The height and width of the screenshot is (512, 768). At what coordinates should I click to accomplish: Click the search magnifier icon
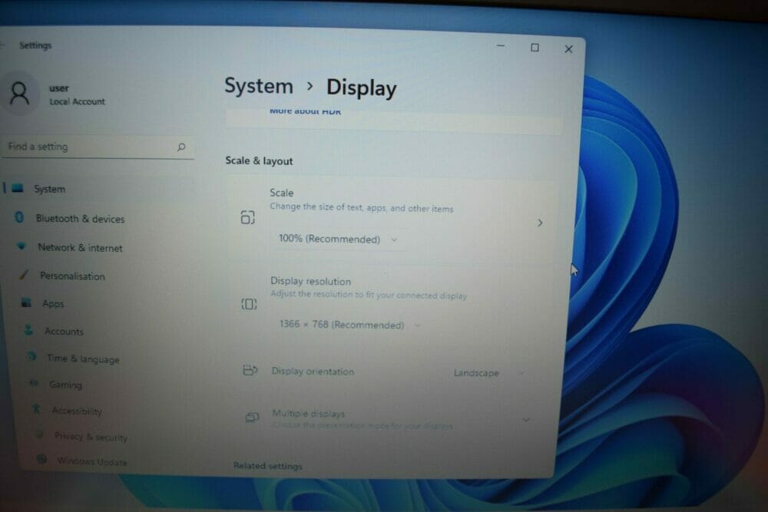181,147
